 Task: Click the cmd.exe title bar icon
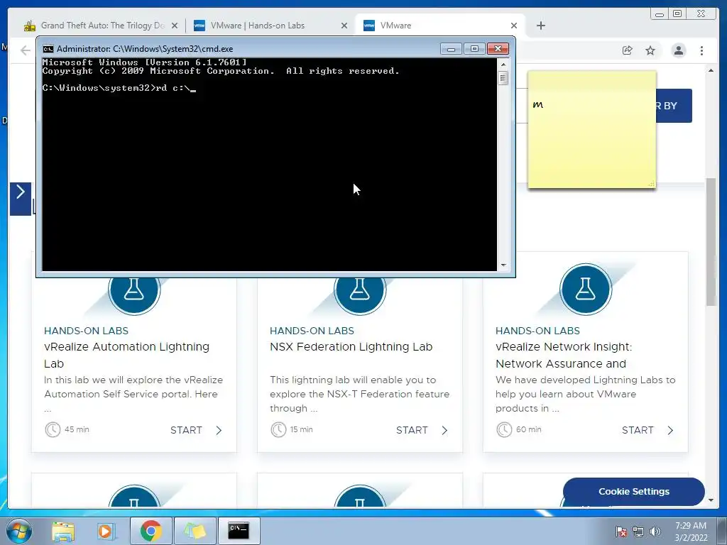48,49
